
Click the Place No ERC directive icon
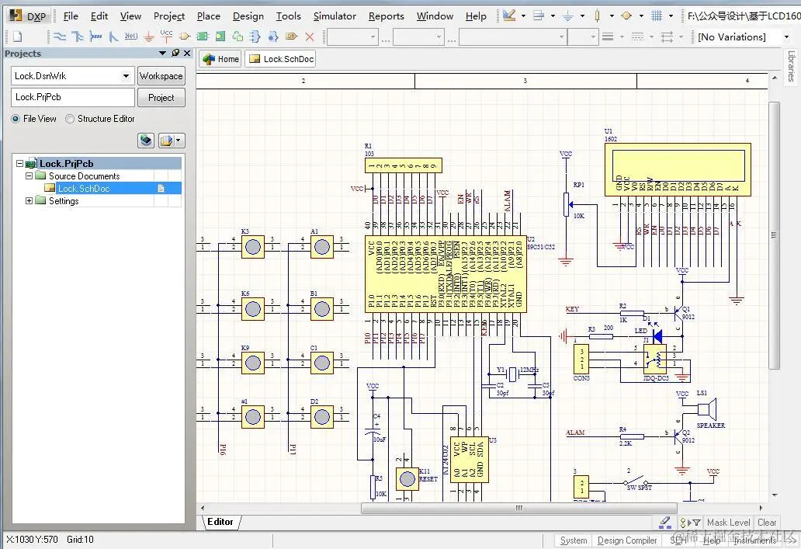310,36
